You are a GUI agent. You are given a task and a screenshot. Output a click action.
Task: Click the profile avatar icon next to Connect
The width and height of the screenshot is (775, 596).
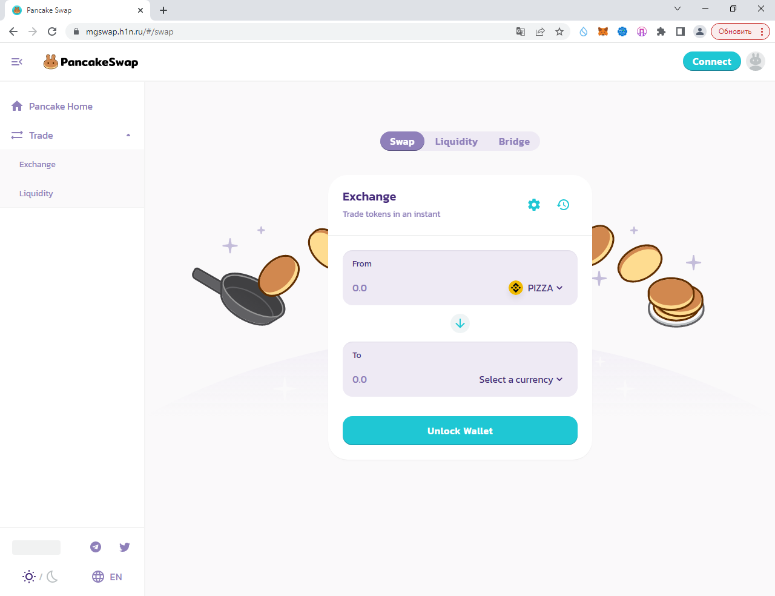tap(756, 61)
